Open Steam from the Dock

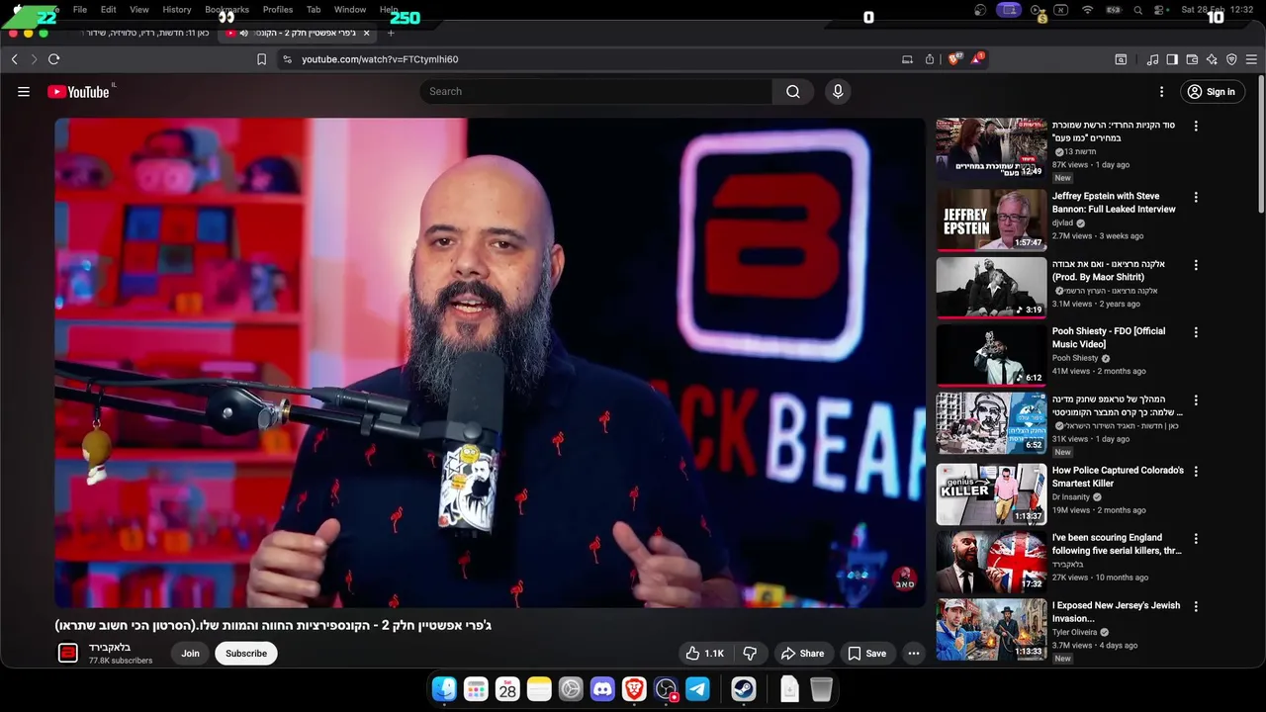tap(744, 689)
